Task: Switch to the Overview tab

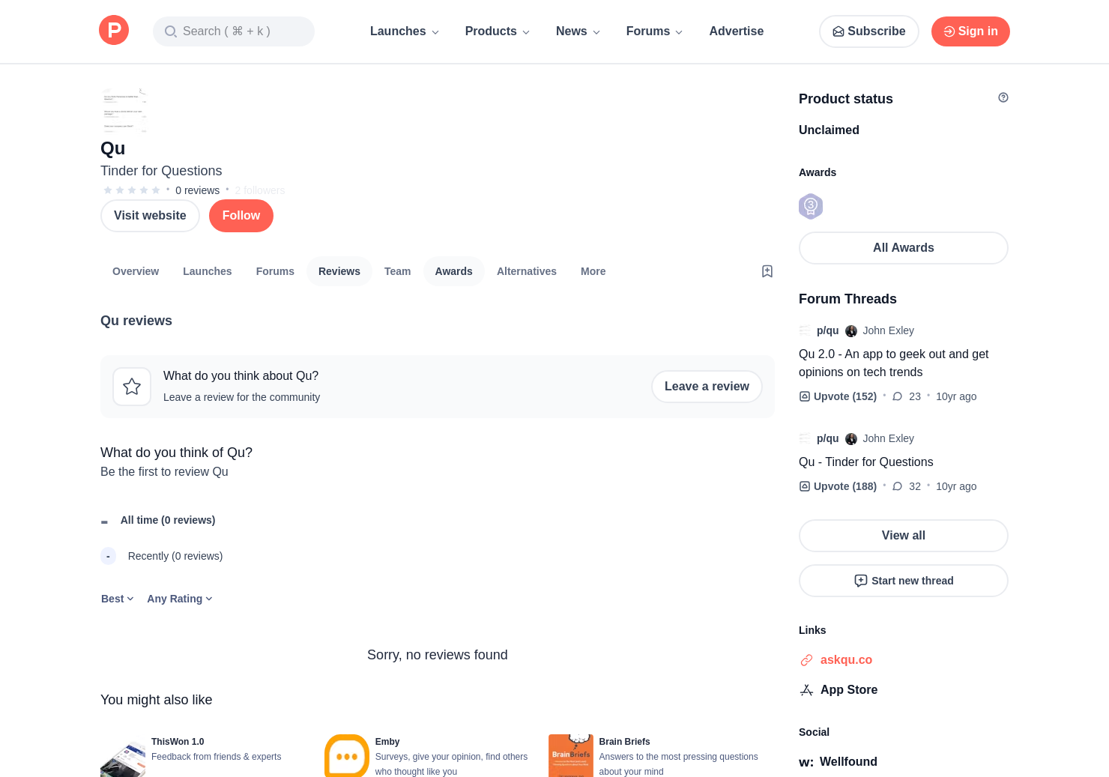Action: tap(136, 271)
